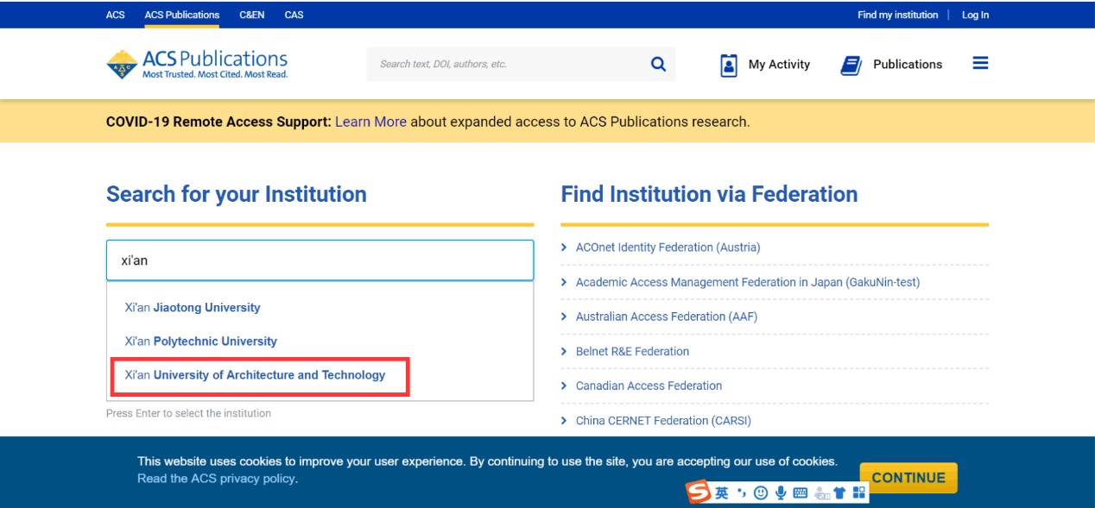Open the Sogou soft keyboard icon

(x=800, y=492)
